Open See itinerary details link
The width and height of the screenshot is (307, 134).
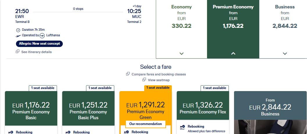[36, 52]
